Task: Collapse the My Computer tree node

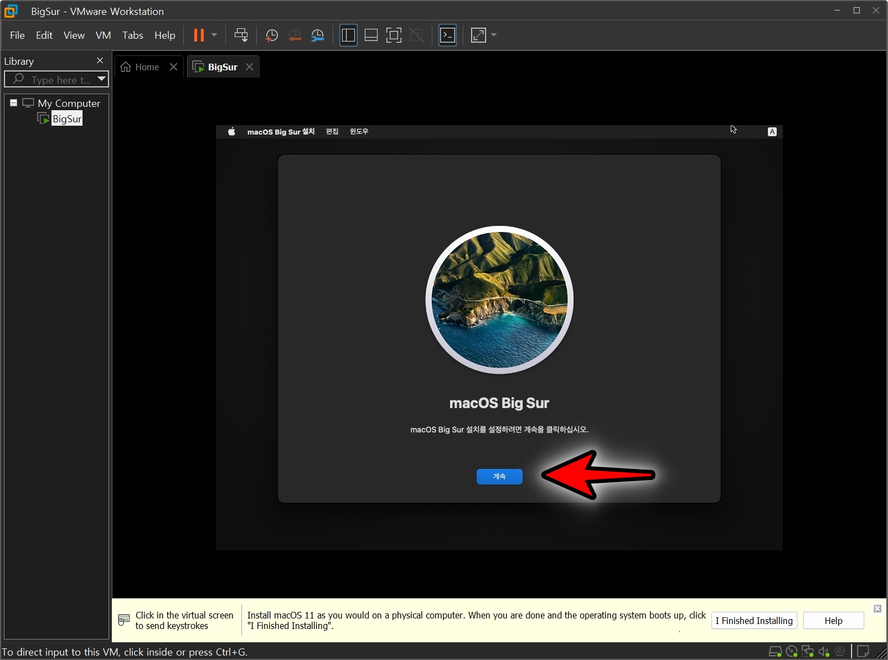Action: pyautogui.click(x=13, y=103)
